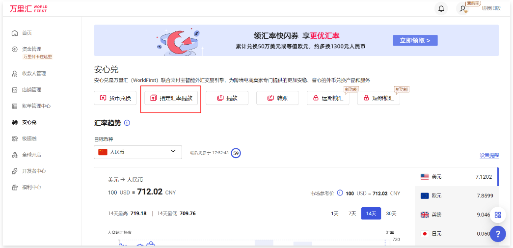513x248 pixels.
Task: Open the user account avatar icon
Action: click(462, 8)
